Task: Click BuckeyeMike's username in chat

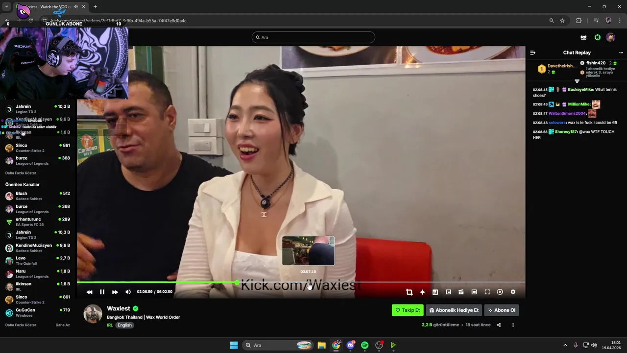Action: (580, 90)
